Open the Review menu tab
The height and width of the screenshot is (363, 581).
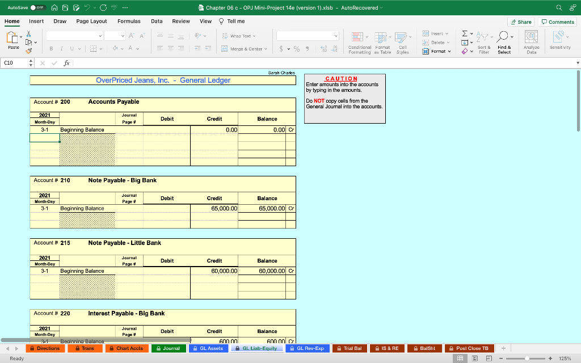point(181,21)
